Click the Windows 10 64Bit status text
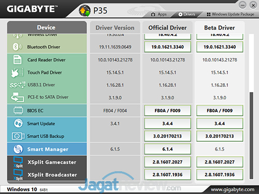 click(27, 189)
